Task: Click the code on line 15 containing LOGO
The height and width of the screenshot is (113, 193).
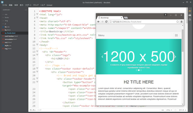Action: [60, 59]
